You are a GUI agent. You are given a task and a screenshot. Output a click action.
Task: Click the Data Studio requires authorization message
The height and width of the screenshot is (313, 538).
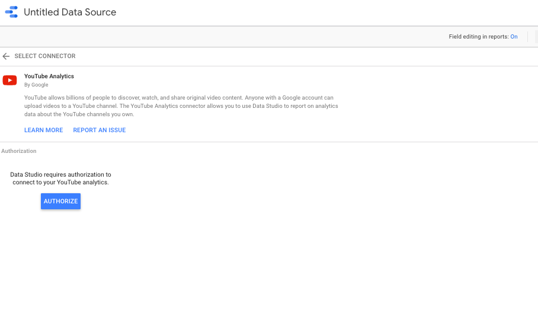pos(60,178)
